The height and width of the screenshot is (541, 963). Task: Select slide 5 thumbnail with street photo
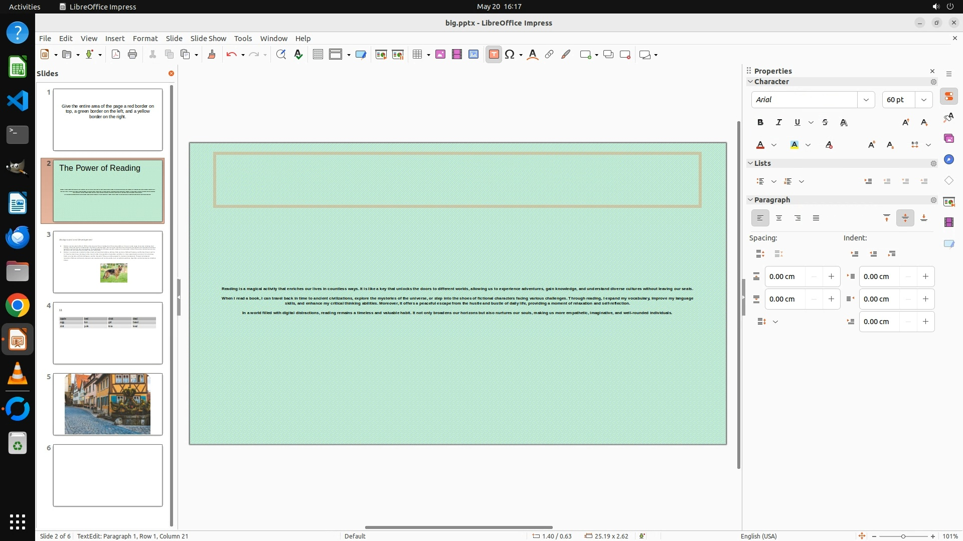pos(107,404)
